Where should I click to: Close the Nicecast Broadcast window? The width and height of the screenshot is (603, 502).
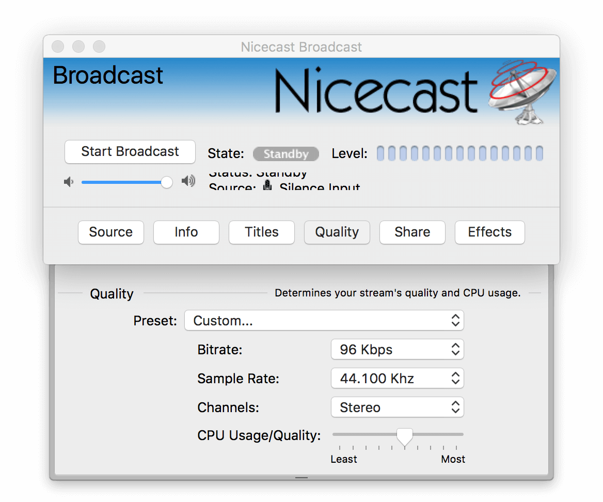(x=58, y=46)
